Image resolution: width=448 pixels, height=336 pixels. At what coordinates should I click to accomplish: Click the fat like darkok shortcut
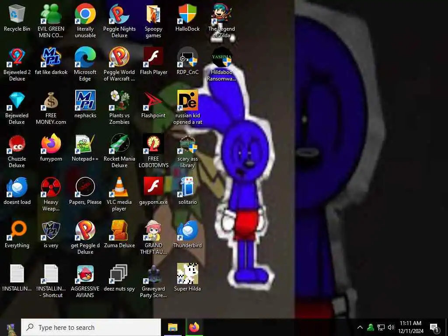coord(51,57)
